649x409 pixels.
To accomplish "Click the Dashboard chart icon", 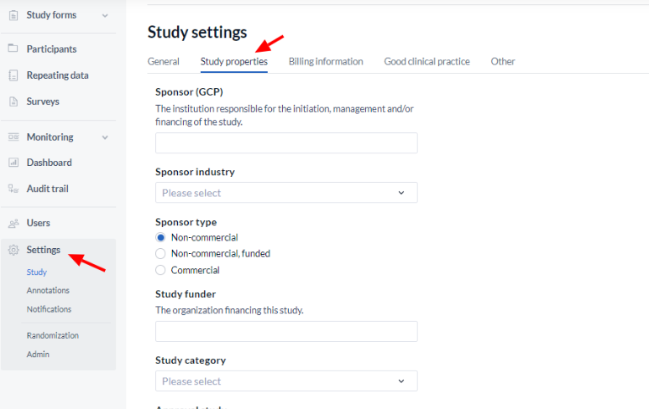I will pyautogui.click(x=13, y=163).
